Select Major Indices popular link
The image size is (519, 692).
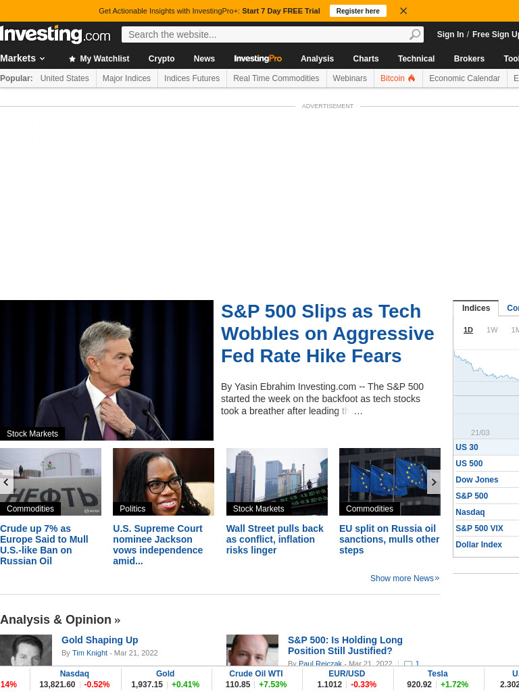click(126, 78)
